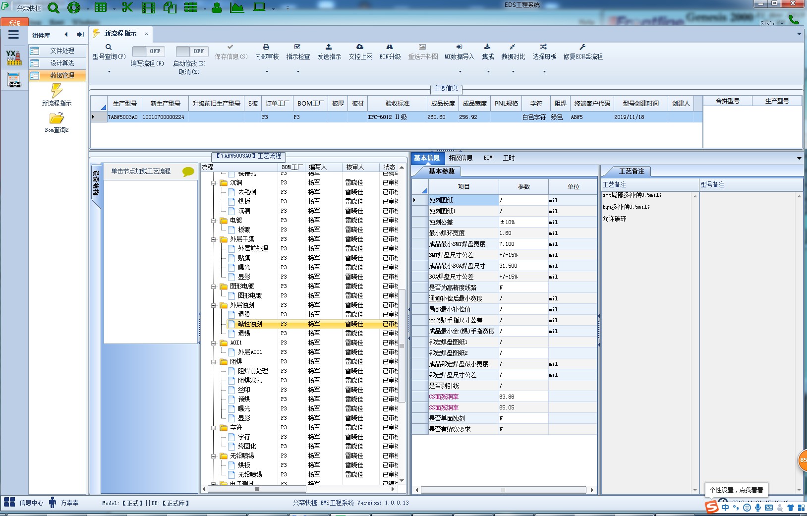807x516 pixels.
Task: Toggle the 编写流程(R) OFF switch
Action: 149,51
